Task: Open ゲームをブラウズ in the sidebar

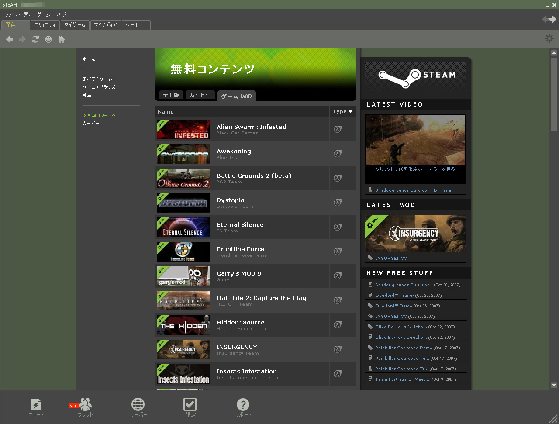Action: (x=99, y=87)
